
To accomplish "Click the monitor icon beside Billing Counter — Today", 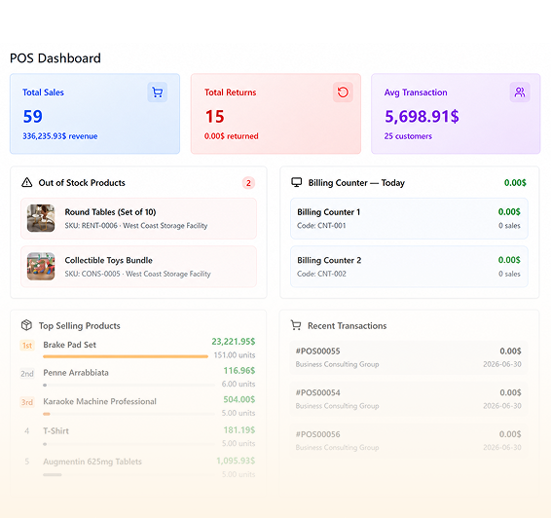I will pyautogui.click(x=297, y=182).
